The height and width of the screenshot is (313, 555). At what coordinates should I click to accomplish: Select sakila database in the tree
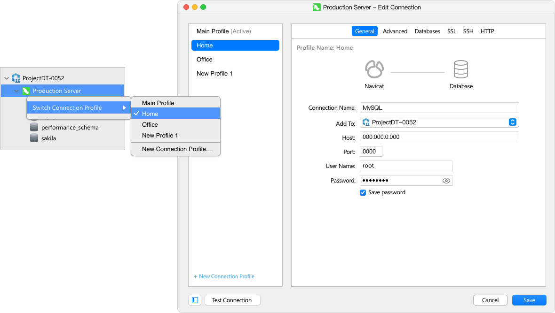point(48,138)
